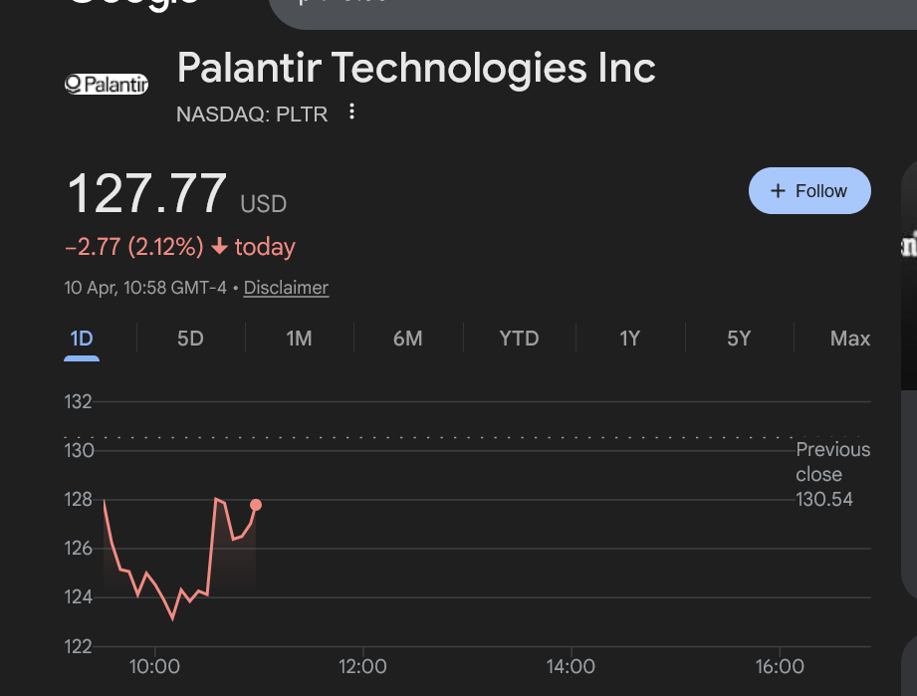View the 1Y chart range

[x=629, y=339]
